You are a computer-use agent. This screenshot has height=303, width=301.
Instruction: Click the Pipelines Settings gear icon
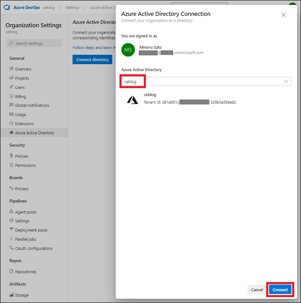click(x=11, y=220)
